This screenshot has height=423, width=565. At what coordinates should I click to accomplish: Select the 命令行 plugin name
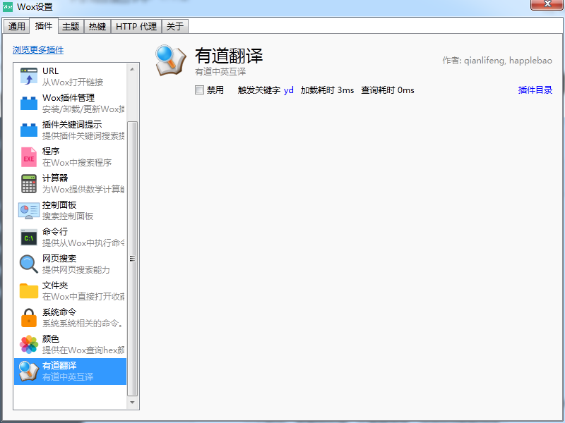(55, 232)
